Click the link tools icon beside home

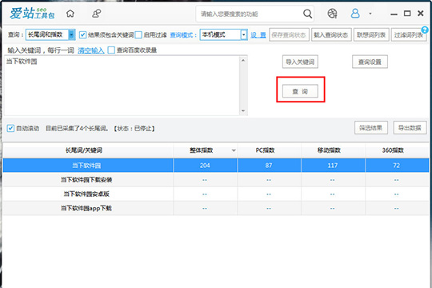tap(97, 14)
